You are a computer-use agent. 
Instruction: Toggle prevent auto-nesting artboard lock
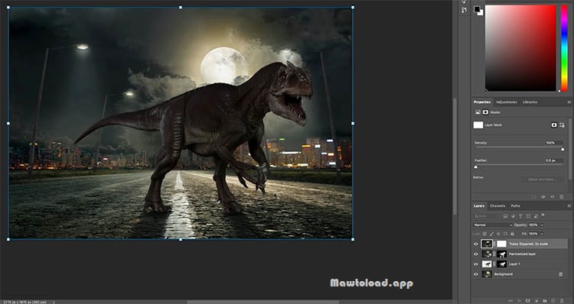[506, 234]
